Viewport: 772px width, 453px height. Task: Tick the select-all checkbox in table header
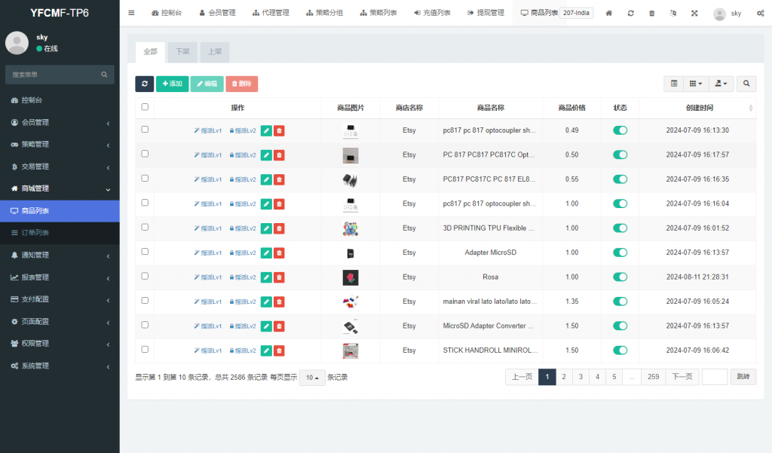coord(145,107)
